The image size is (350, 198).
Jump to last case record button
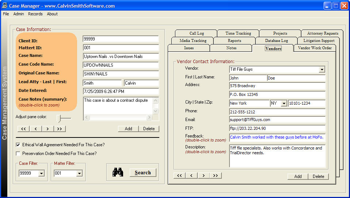60,129
